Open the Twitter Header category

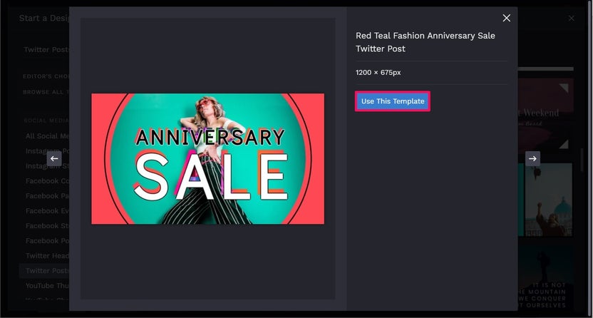47,255
